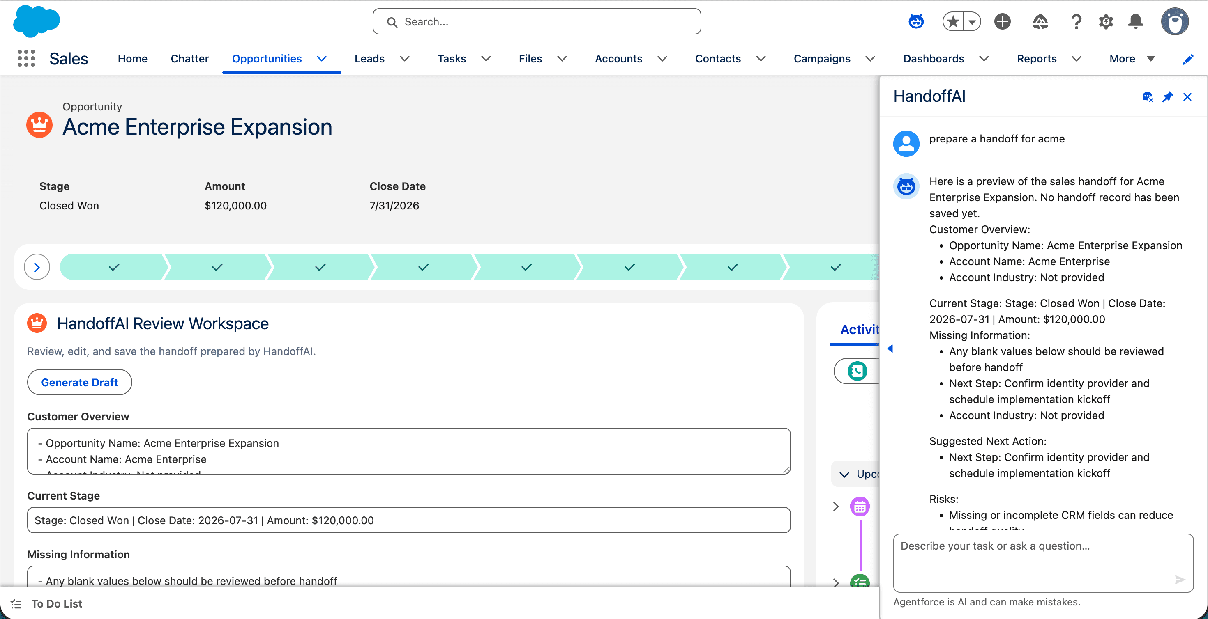The image size is (1208, 619).
Task: Go to Reports tab
Action: [x=1037, y=59]
